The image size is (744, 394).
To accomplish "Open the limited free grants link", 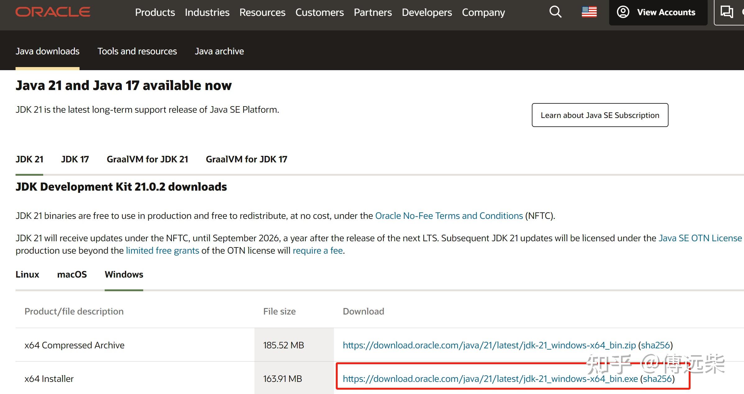I will coord(162,251).
